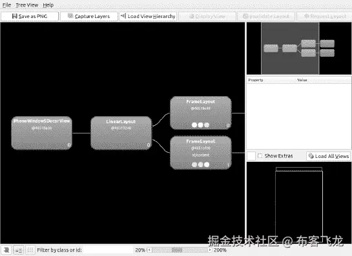This screenshot has width=352, height=256.
Task: Click third performance dot of id/content FrameLayout
Action: 207,164
